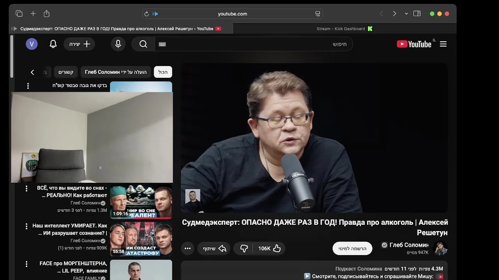Switch to the Stream - Kick Dashboard tab

pos(345,28)
